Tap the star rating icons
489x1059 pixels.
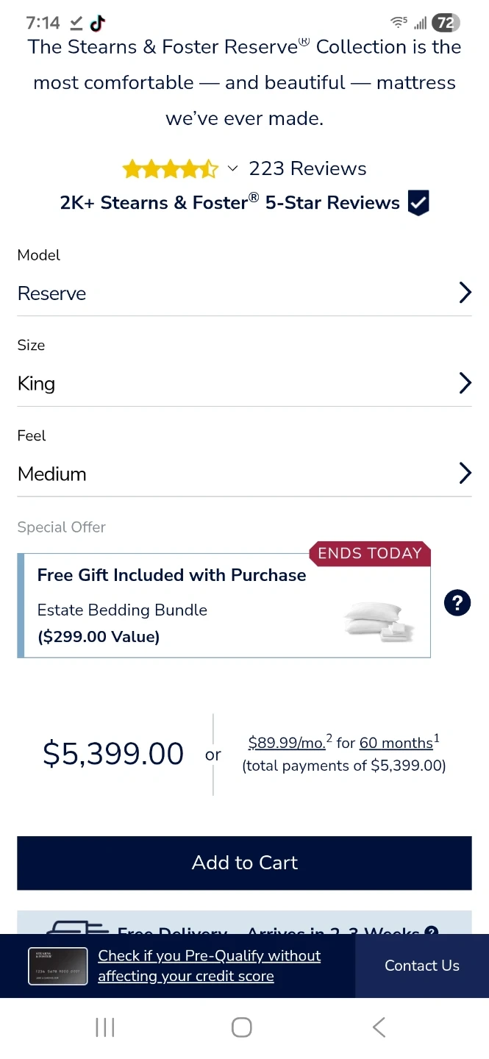tap(170, 169)
